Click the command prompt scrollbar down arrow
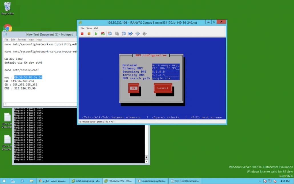Viewport: 294px width, 184px height. (x=147, y=161)
